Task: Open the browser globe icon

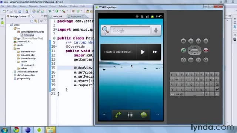Action: pos(144,115)
